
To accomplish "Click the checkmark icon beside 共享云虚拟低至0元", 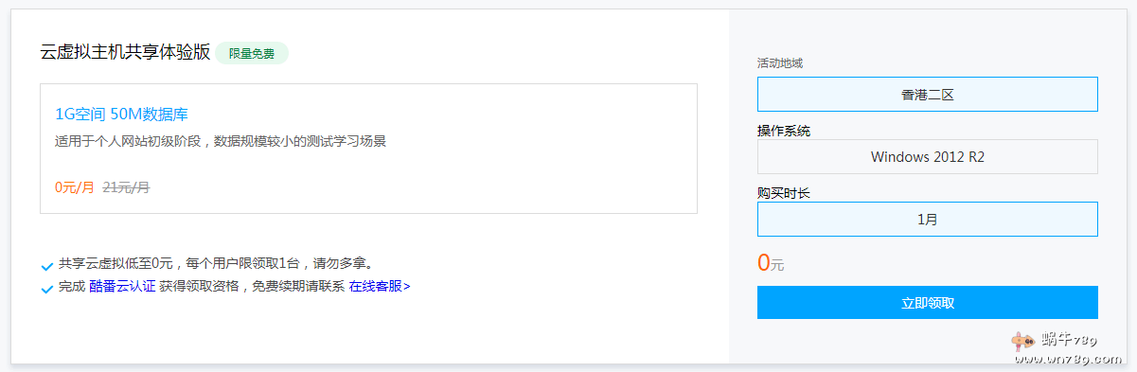I will 47,266.
